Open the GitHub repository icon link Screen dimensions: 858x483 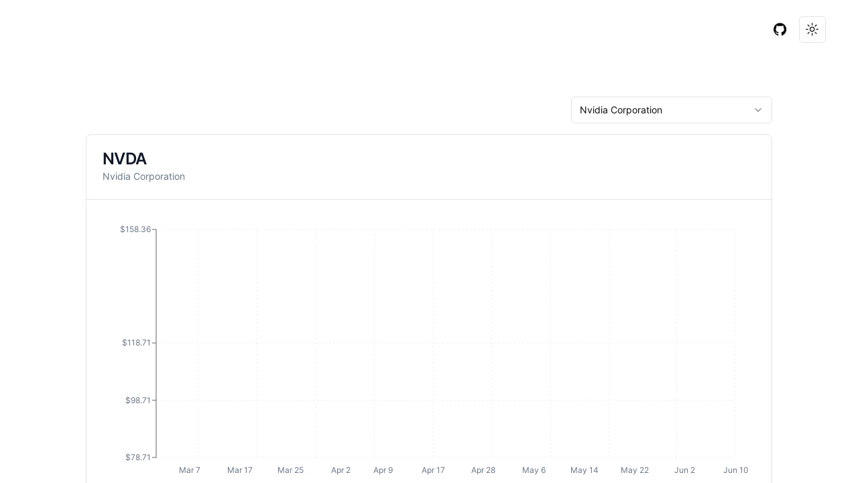(x=780, y=30)
